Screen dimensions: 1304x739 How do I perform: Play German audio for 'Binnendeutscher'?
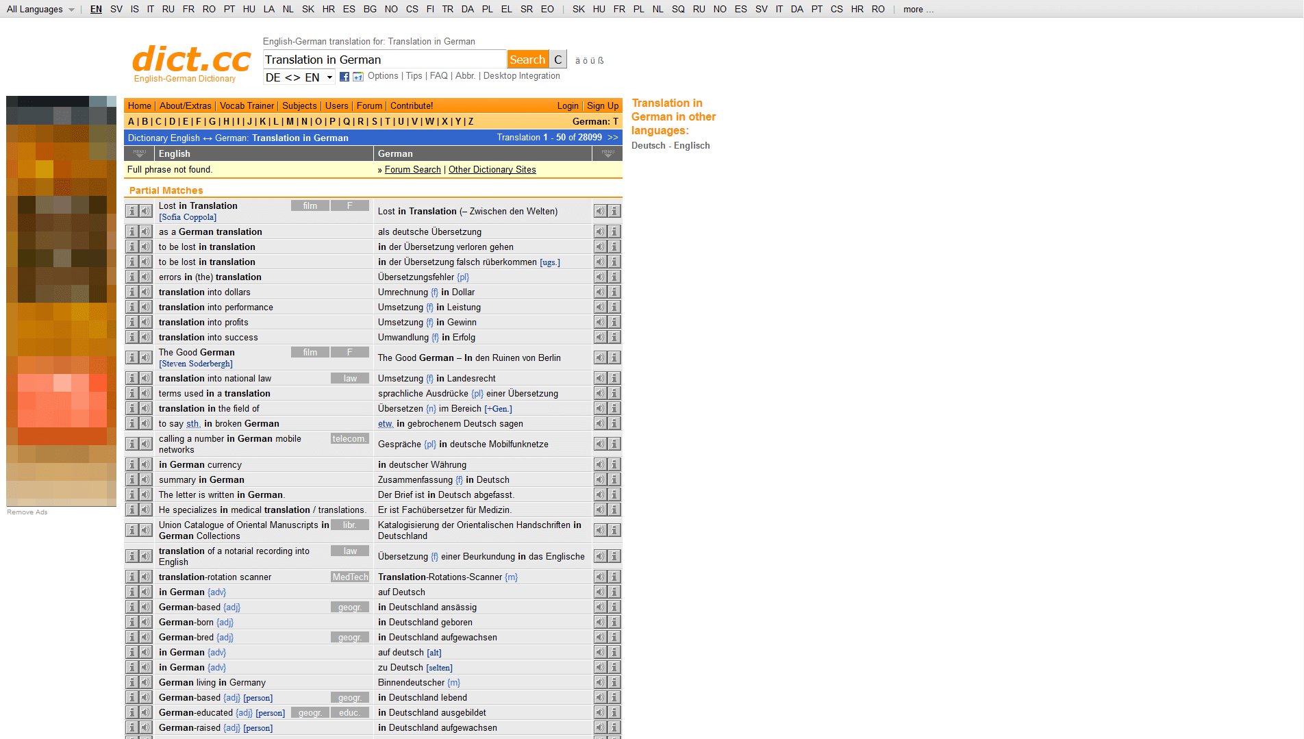click(x=600, y=682)
